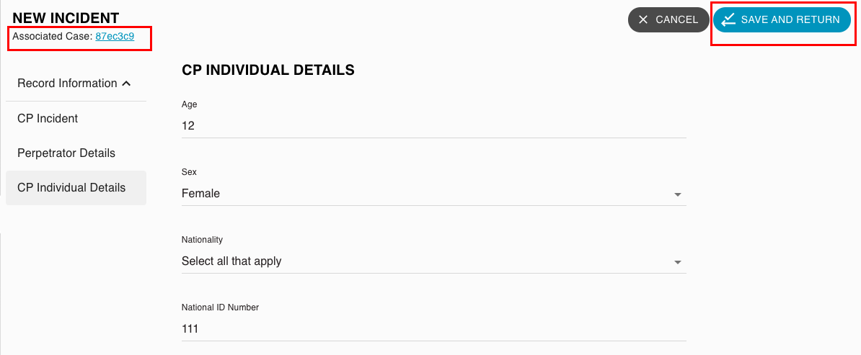Screen dimensions: 861x355
Task: Open the Sex selector showing Female
Action: 434,194
